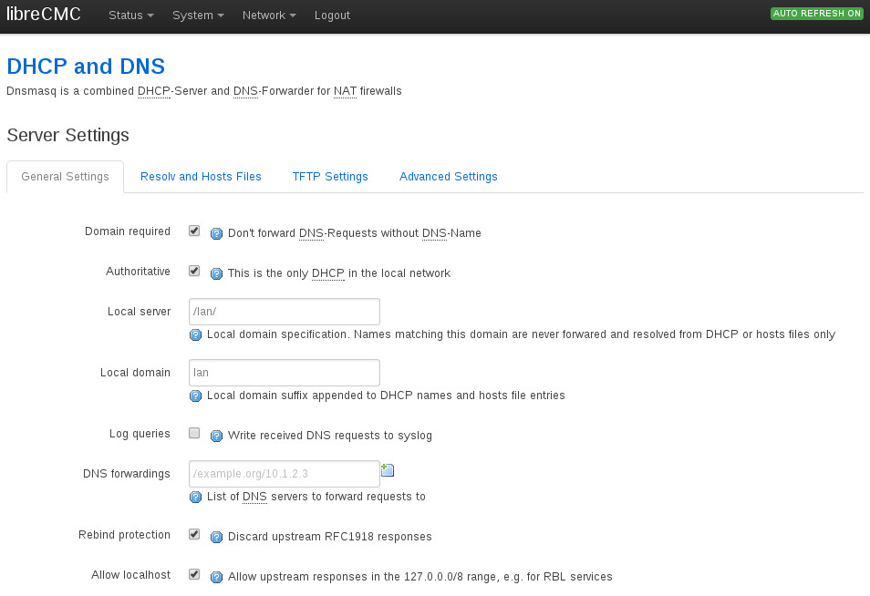
Task: Switch to Resolv and Hosts Files tab
Action: pyautogui.click(x=201, y=177)
